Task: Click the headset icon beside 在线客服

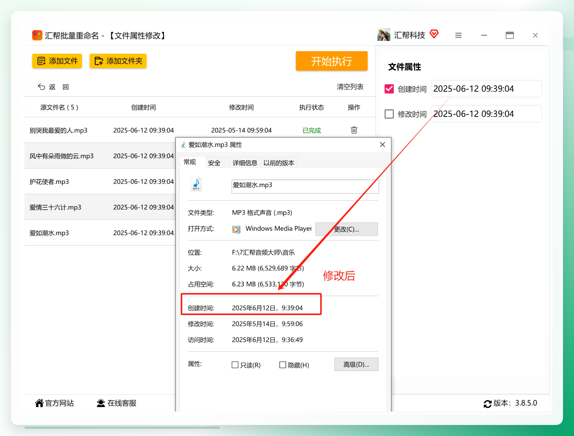Action: point(101,403)
